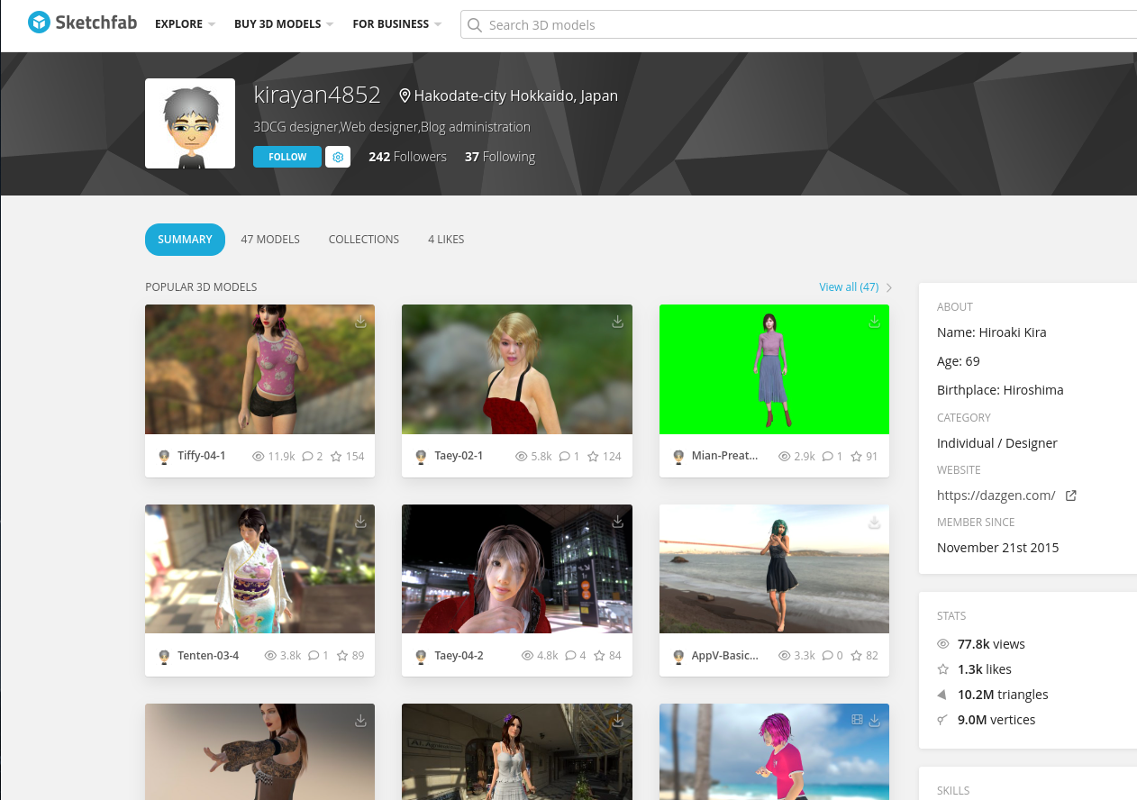Click the chevron arrow beside View all
Screen dimensions: 1137x800
[889, 287]
